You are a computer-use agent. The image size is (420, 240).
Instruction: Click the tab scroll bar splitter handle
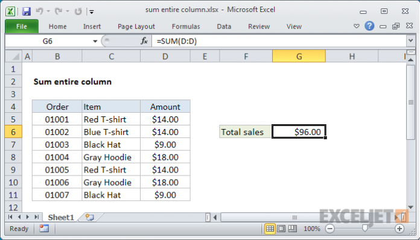pos(208,217)
